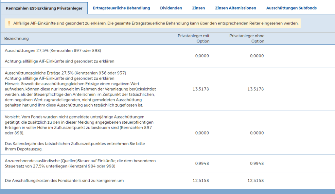Click the AIF-Einkünfte warning banner text

[156, 24]
